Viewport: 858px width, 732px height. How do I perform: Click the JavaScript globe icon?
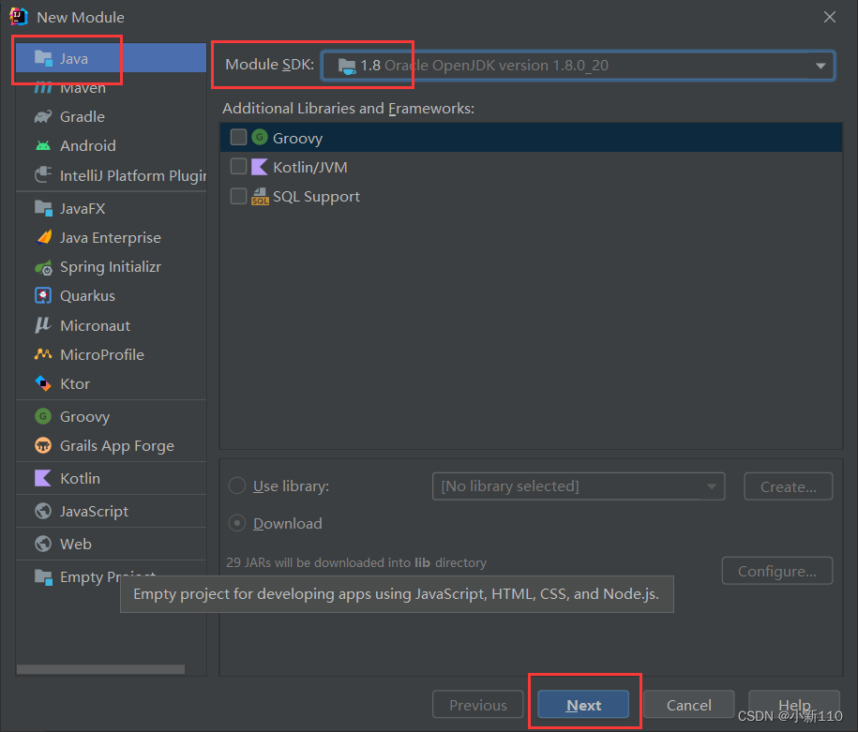tap(43, 511)
